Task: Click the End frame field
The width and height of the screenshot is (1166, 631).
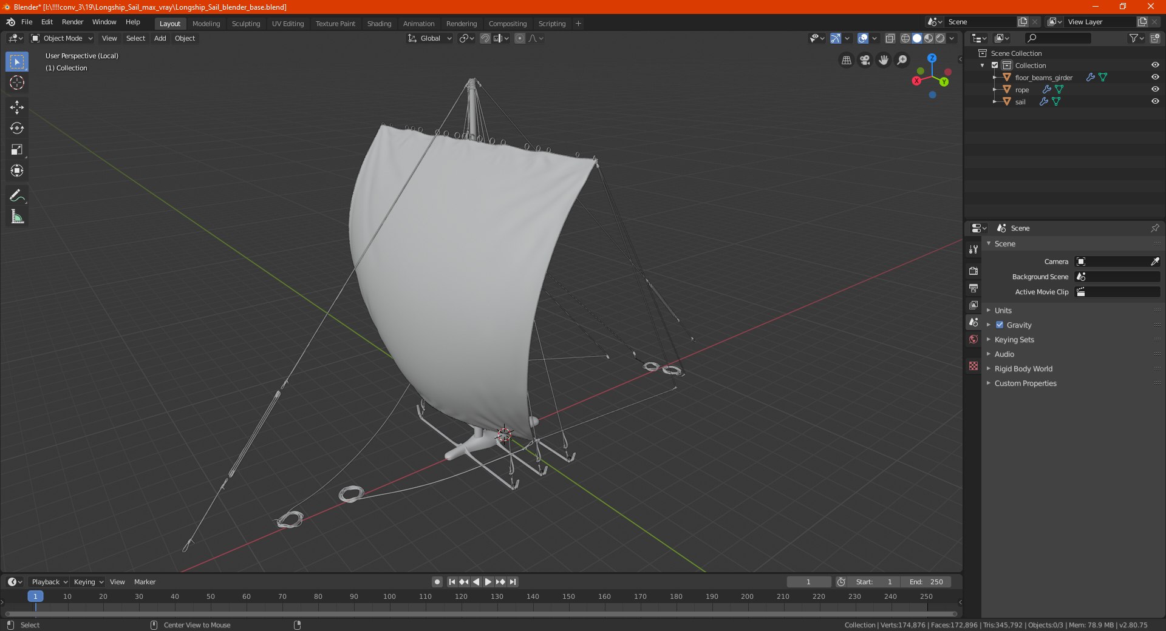Action: [x=926, y=582]
